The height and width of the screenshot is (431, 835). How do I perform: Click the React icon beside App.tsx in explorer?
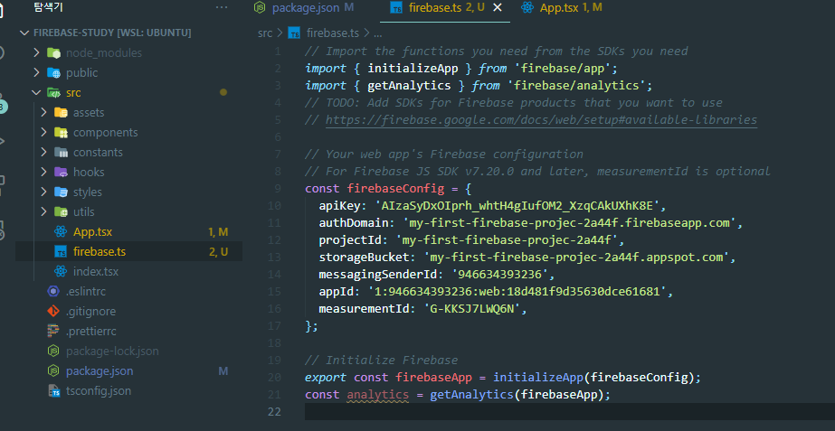click(61, 232)
